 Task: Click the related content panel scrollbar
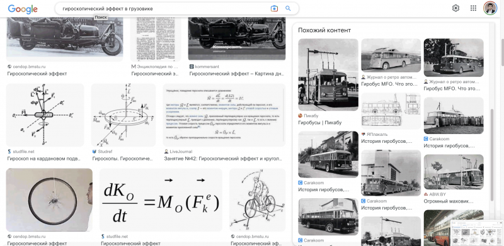tap(492, 155)
